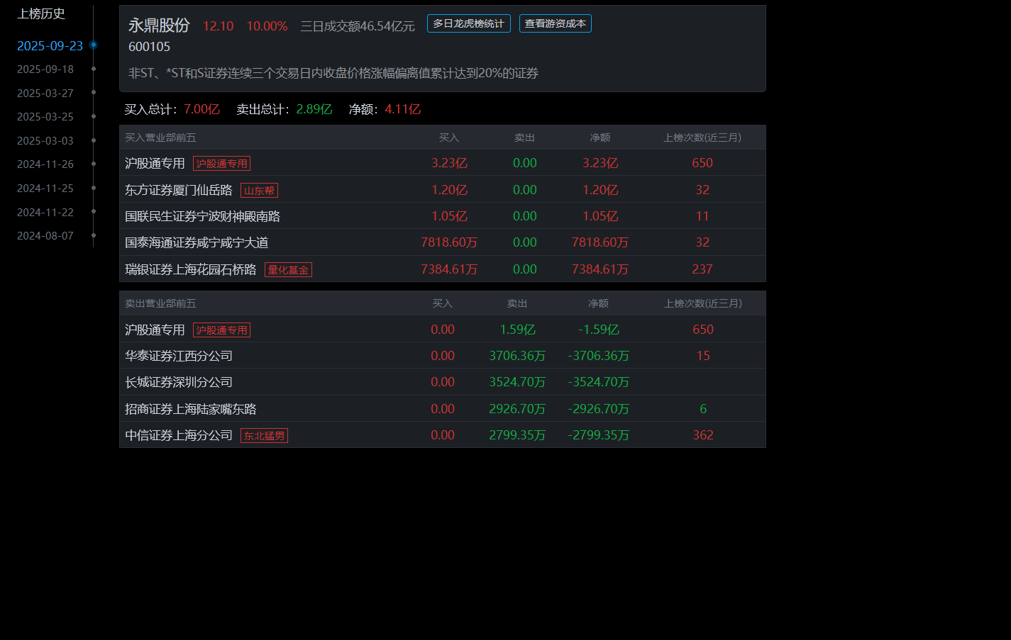
Task: Open 东方证券厦门仙岳路 row name
Action: pyautogui.click(x=179, y=190)
